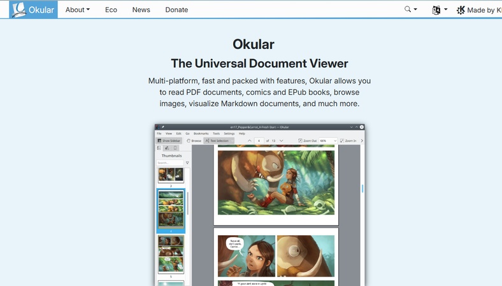Click the Made by KDE link
This screenshot has height=286, width=502.
[x=479, y=10]
